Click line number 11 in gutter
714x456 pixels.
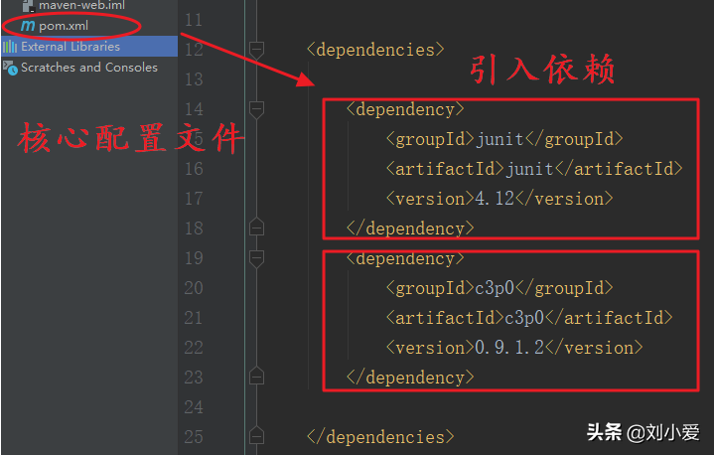click(194, 20)
